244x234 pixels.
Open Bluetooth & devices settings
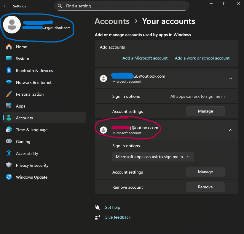44,70
